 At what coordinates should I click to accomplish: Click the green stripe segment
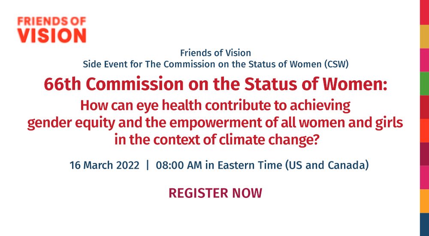(x=424, y=84)
